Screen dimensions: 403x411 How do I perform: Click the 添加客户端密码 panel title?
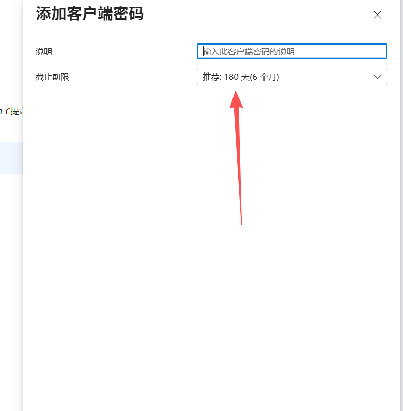tap(89, 14)
